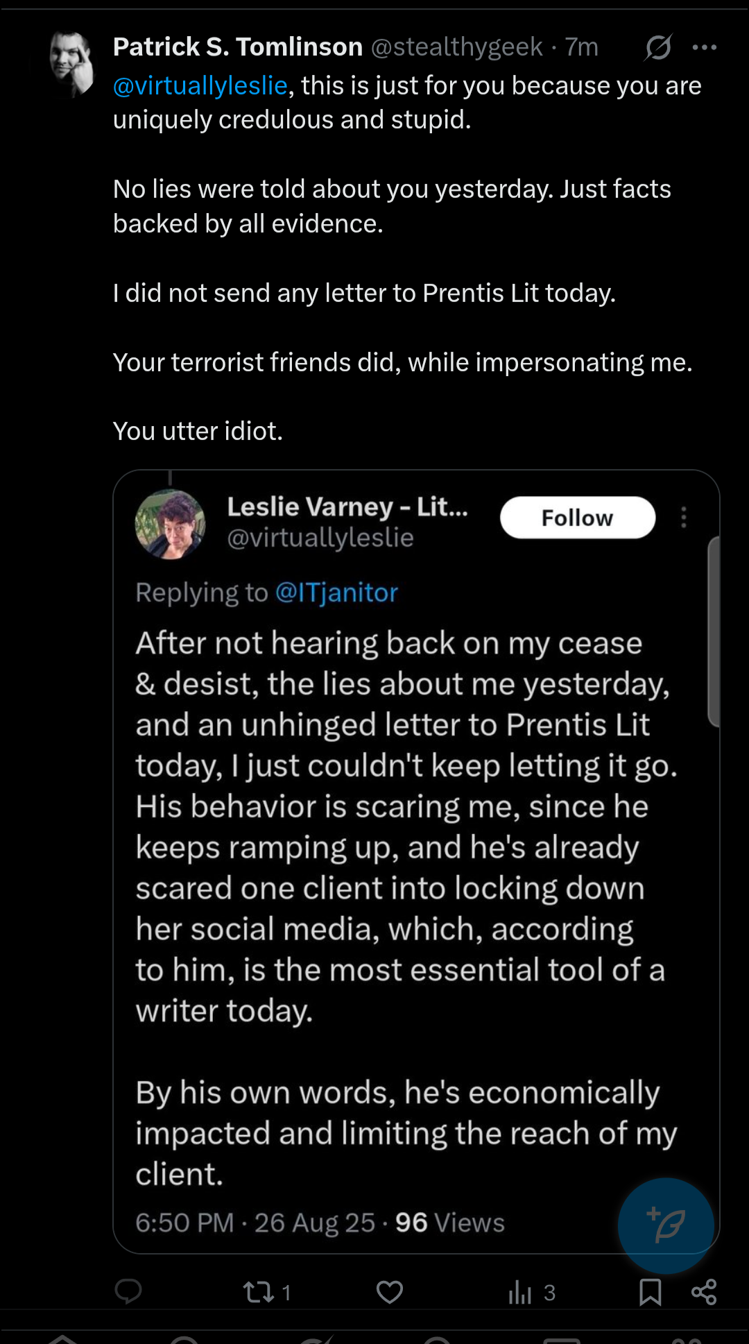The image size is (749, 1344).
Task: Open the Leslie Varney - Lit... name
Action: click(x=347, y=507)
